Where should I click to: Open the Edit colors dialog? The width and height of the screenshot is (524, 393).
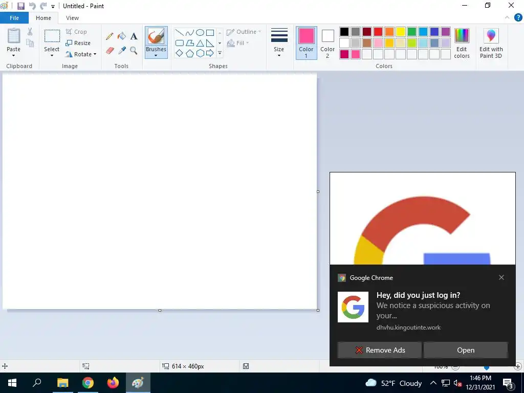click(462, 43)
